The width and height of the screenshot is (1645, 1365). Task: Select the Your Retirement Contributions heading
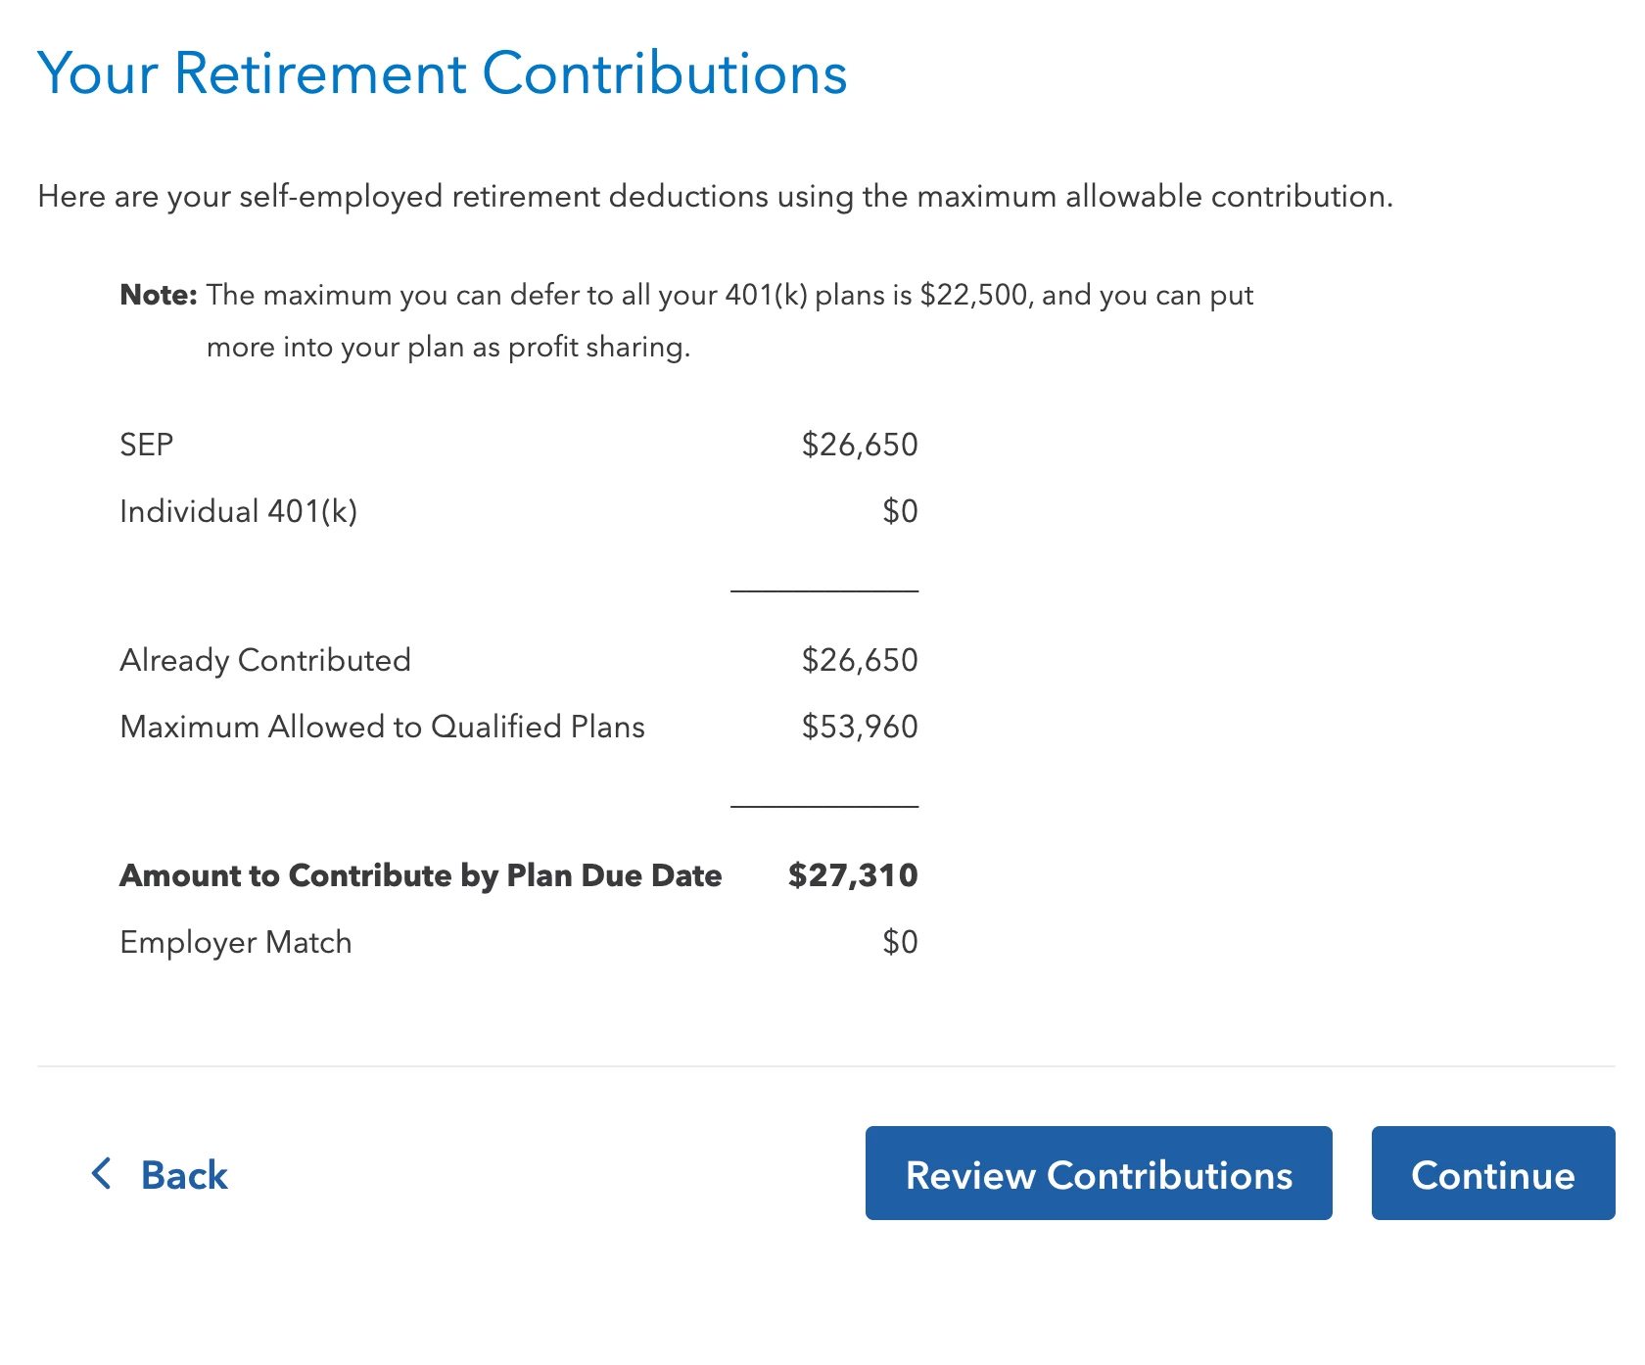pos(443,73)
